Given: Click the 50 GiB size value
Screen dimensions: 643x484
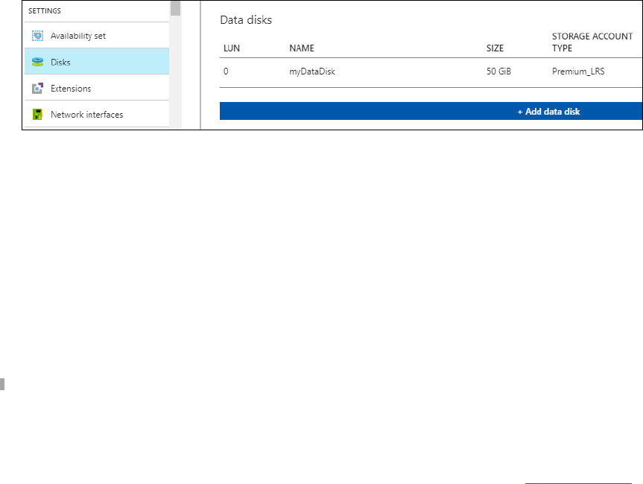Looking at the screenshot, I should [498, 71].
